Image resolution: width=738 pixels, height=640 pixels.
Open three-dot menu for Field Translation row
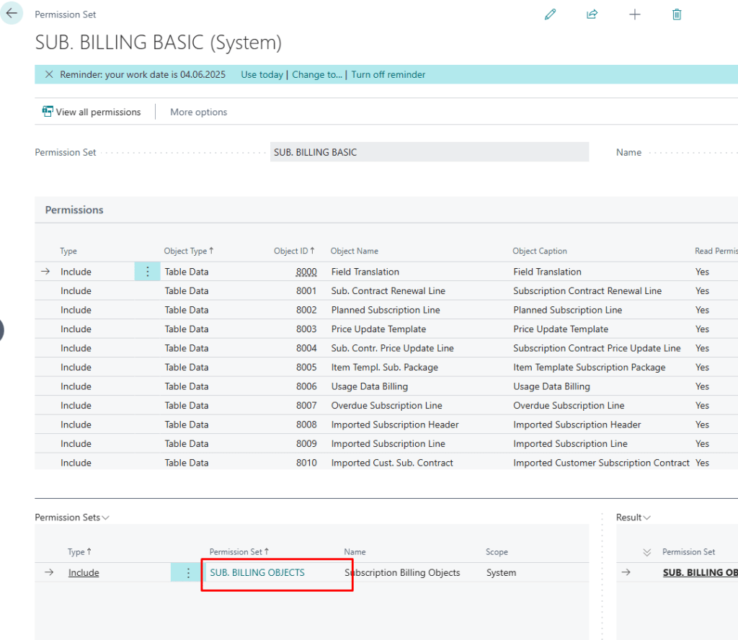coord(148,272)
